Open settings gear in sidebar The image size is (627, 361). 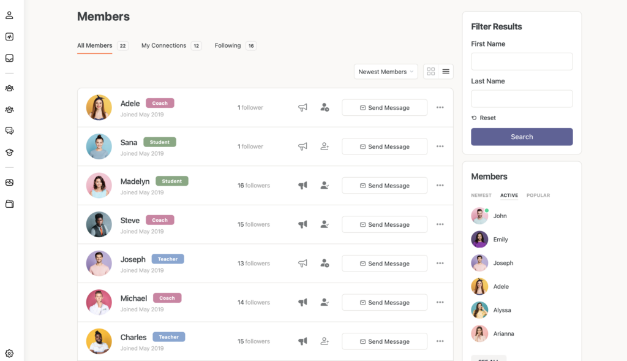(9, 354)
